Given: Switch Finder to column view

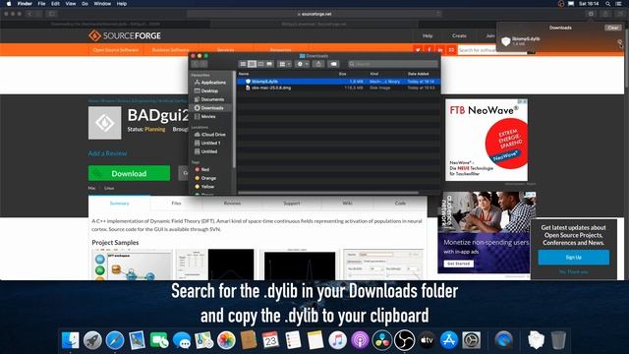Looking at the screenshot, I should (260, 64).
